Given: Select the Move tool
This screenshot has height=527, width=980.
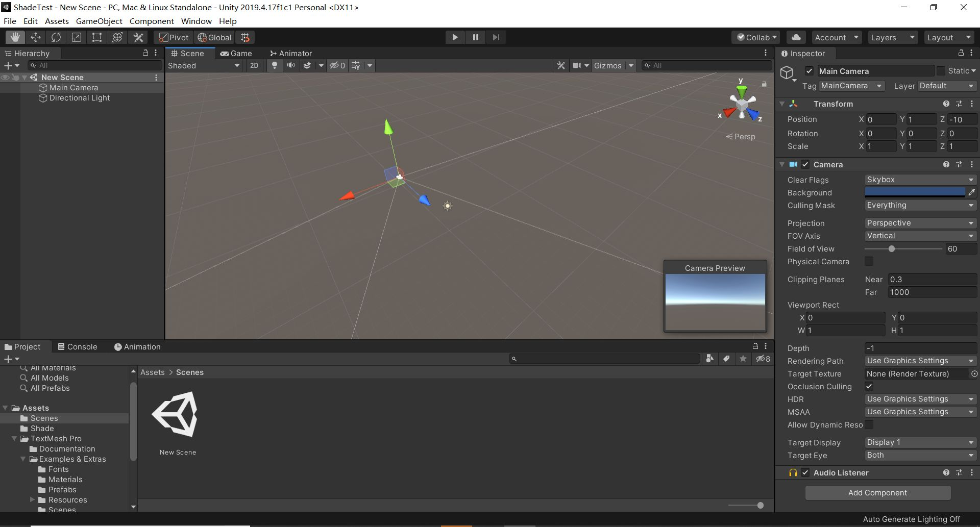Looking at the screenshot, I should pyautogui.click(x=36, y=37).
